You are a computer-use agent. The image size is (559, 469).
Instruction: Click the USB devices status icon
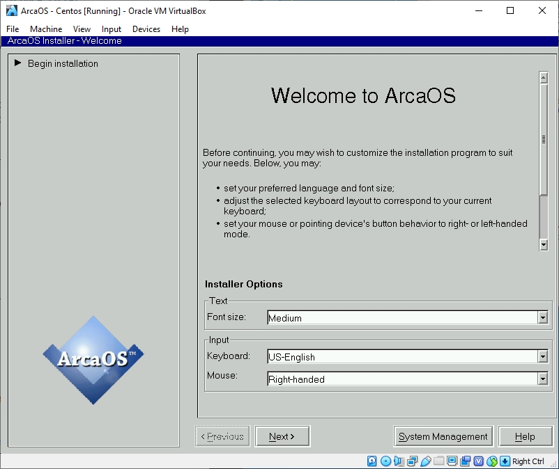coord(426,461)
